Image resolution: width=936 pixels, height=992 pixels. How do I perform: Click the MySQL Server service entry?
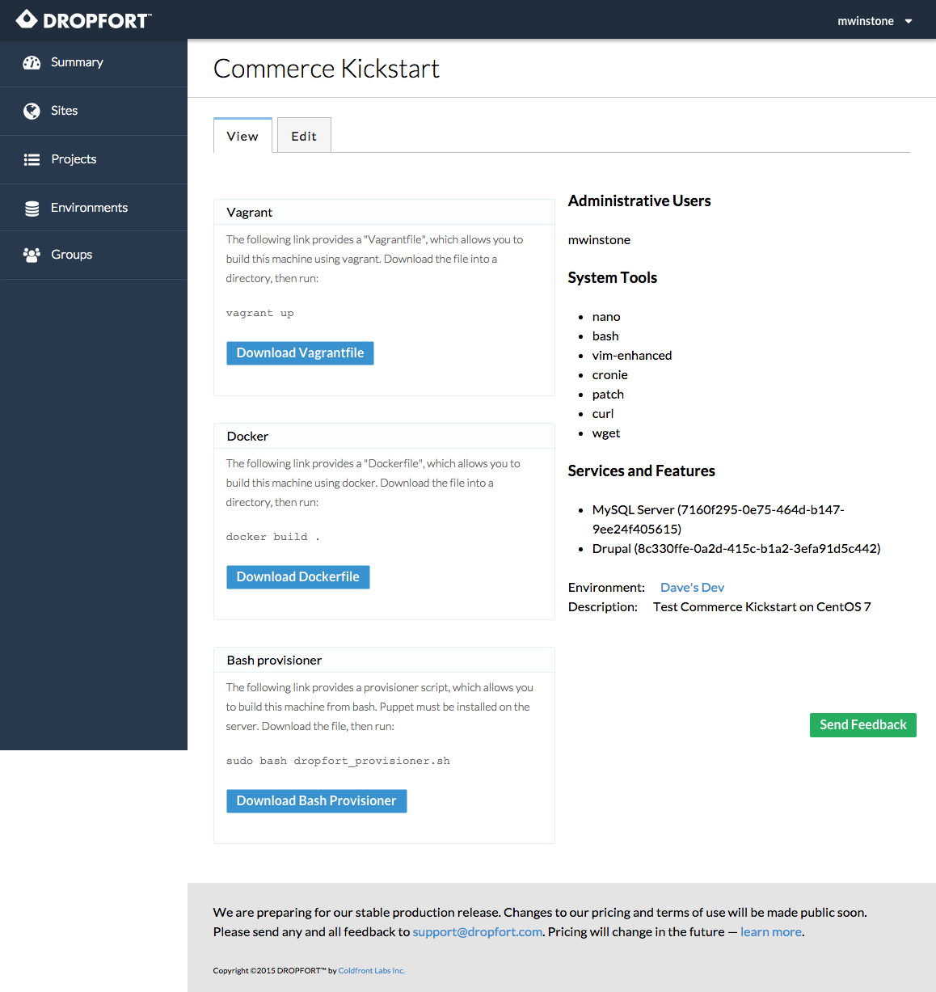[719, 520]
